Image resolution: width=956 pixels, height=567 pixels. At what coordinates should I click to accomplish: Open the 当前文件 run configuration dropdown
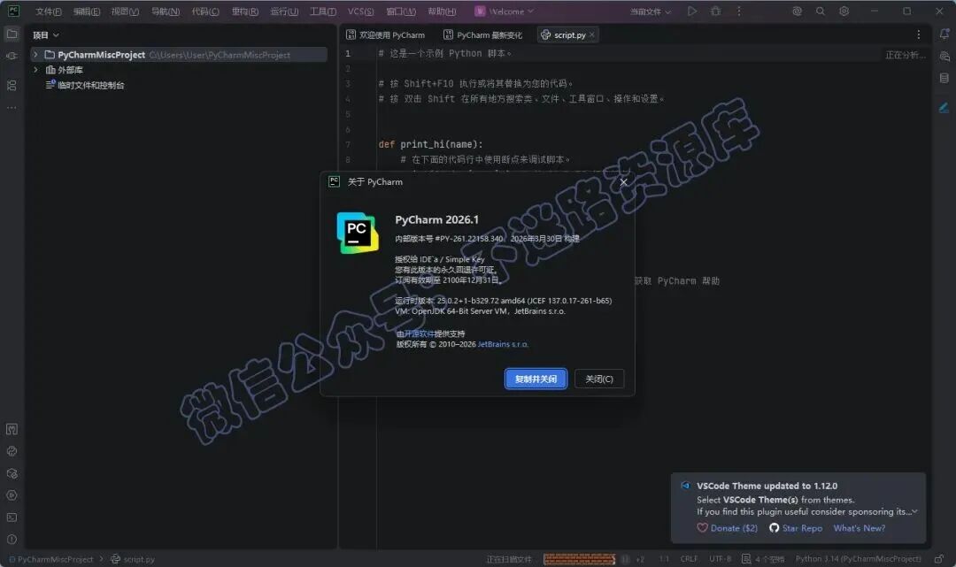tap(650, 11)
